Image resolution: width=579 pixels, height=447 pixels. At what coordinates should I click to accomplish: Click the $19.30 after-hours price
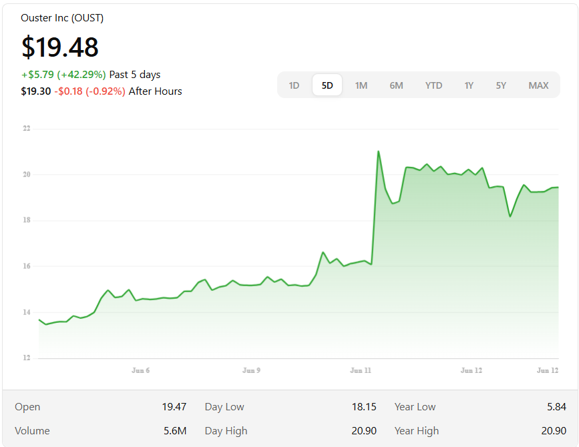[36, 91]
